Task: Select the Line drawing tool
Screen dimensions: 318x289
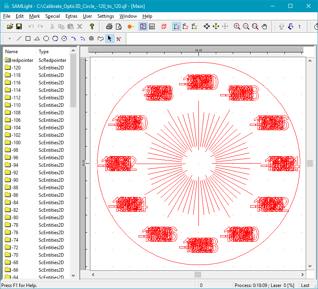Action: pyautogui.click(x=19, y=39)
